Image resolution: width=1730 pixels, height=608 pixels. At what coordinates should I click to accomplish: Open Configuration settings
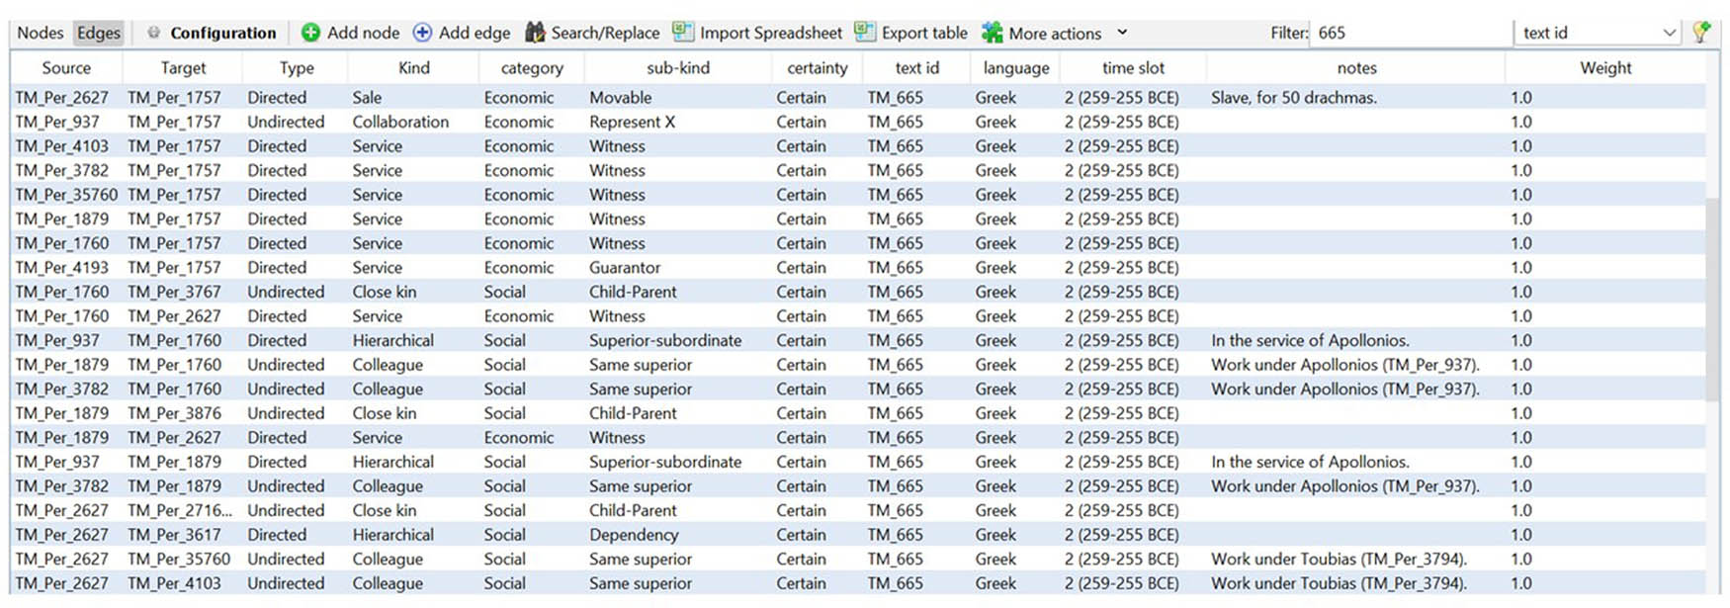pyautogui.click(x=223, y=33)
